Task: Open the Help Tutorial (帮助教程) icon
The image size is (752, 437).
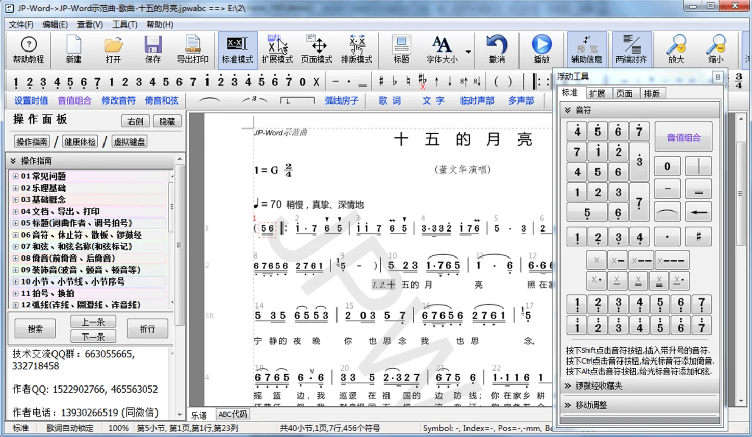Action: (29, 49)
